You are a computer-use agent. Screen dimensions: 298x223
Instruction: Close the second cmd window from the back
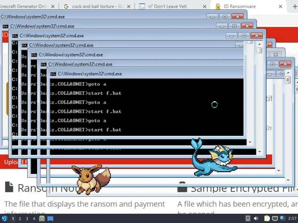(247, 26)
